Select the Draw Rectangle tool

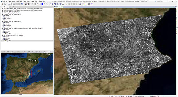52,4
